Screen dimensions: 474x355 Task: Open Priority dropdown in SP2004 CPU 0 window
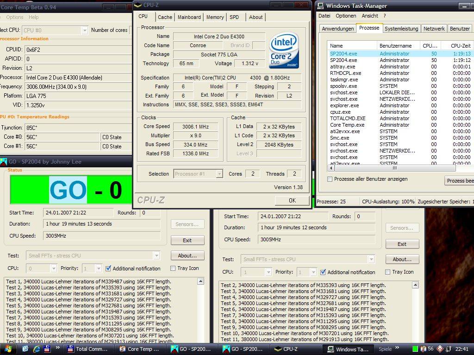[x=99, y=268]
